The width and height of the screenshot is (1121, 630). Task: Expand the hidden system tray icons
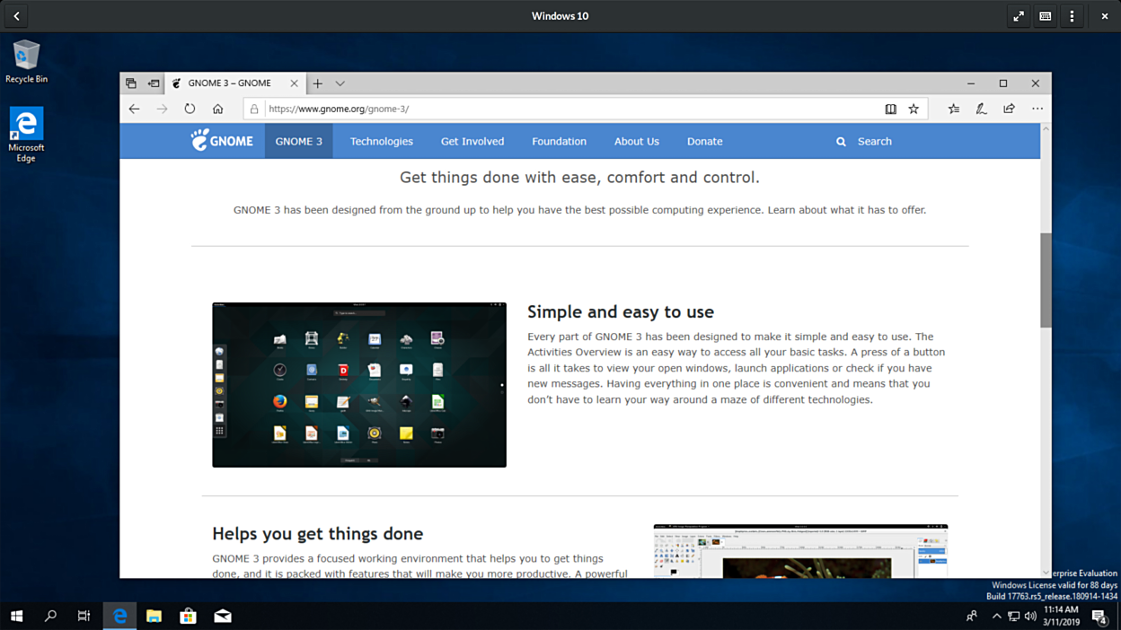click(x=996, y=617)
